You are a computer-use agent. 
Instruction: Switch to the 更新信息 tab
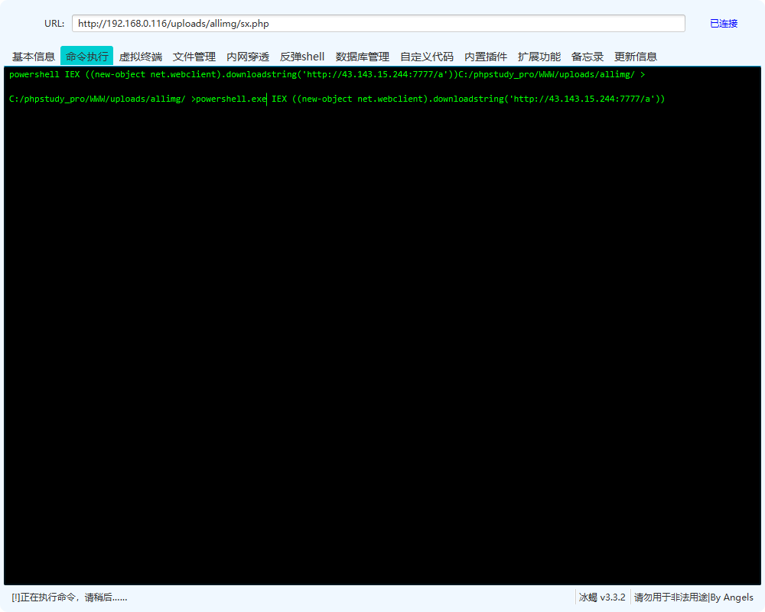point(636,56)
